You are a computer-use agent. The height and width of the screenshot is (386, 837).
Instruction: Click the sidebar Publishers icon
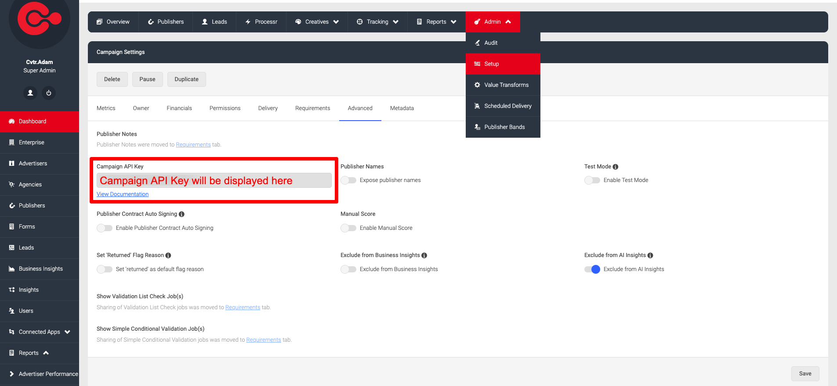(x=12, y=206)
